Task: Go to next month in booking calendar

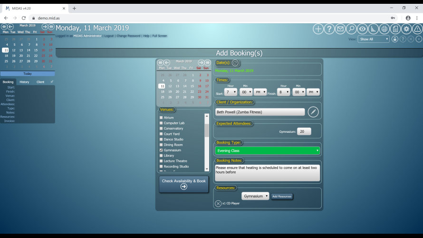Action: coord(201,62)
